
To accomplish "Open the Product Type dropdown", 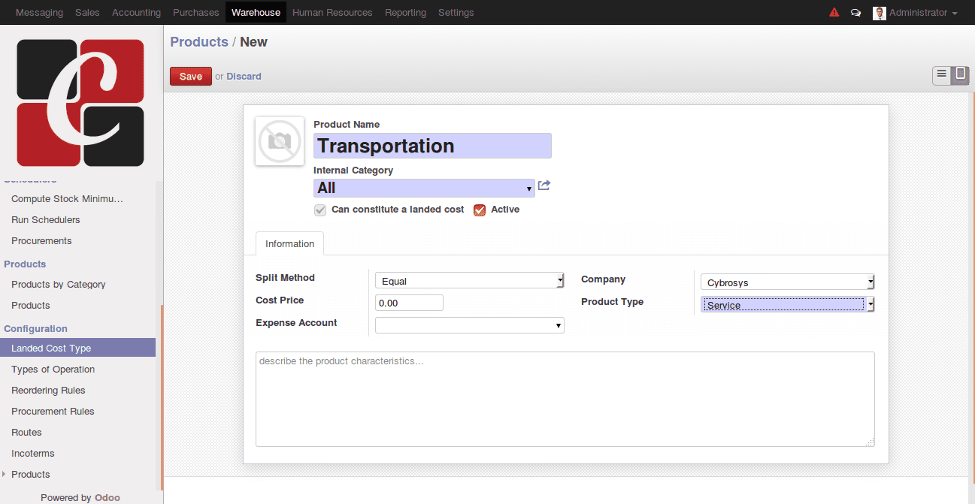I will (x=788, y=305).
